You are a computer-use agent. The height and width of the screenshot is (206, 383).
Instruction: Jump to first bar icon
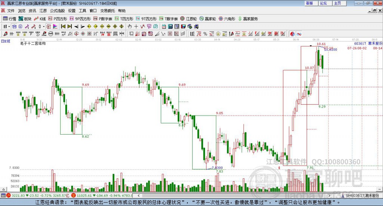63,27
